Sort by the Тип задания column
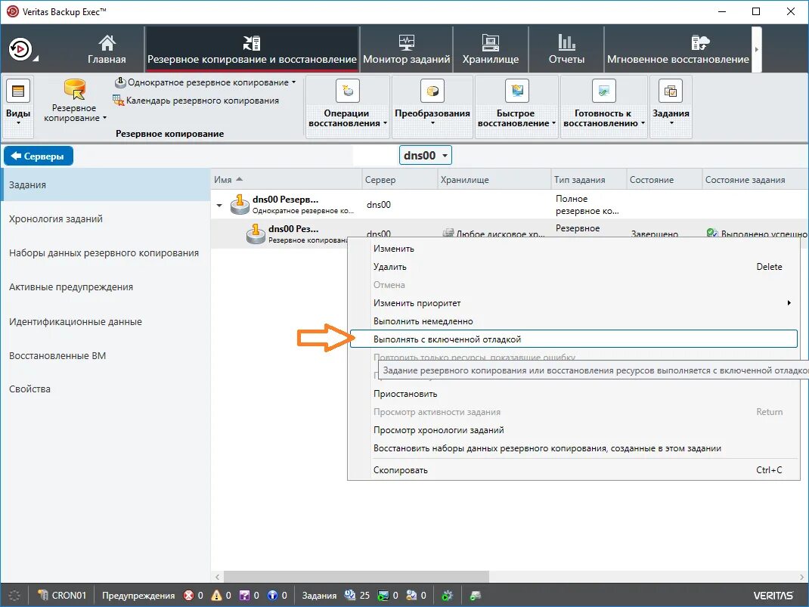 (589, 179)
